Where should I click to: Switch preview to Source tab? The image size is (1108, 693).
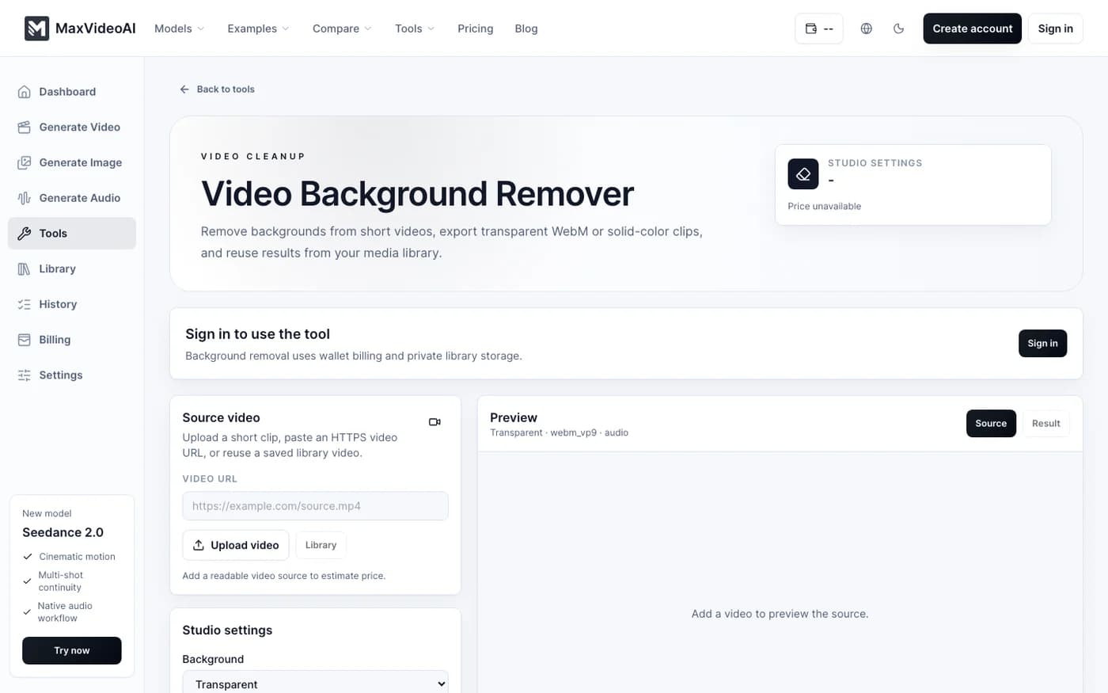coord(991,424)
